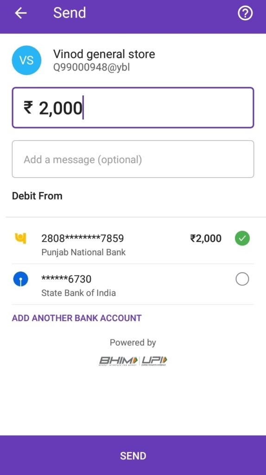Tap the Vinod general store name
The image size is (266, 475).
104,54
